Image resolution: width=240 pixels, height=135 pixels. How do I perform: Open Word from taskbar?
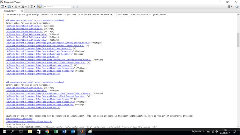pyautogui.click(x=64, y=131)
